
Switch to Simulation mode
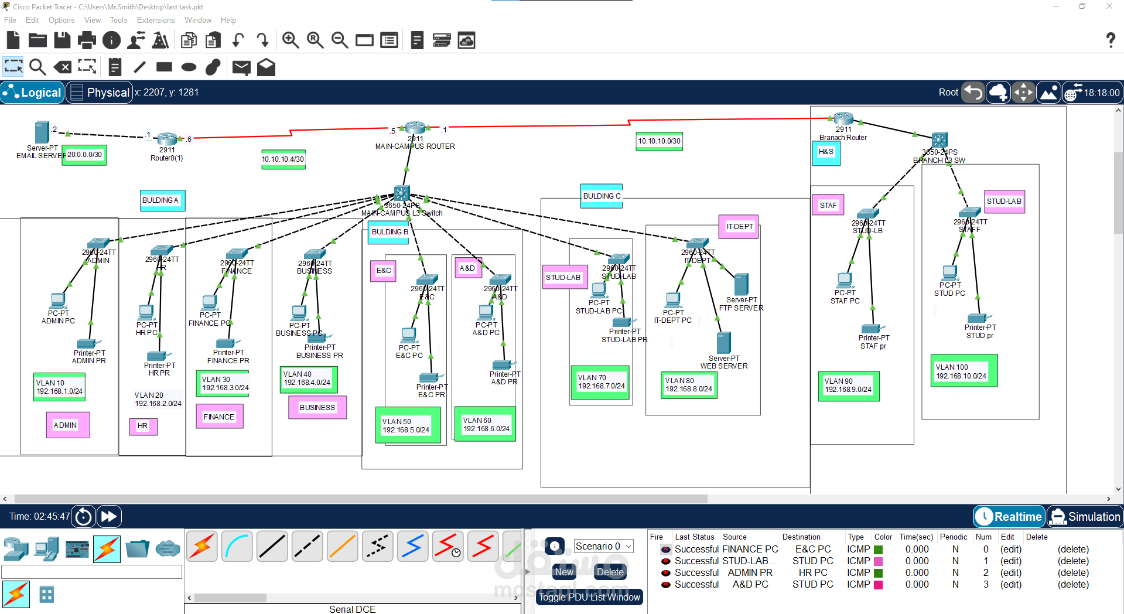pyautogui.click(x=1084, y=517)
